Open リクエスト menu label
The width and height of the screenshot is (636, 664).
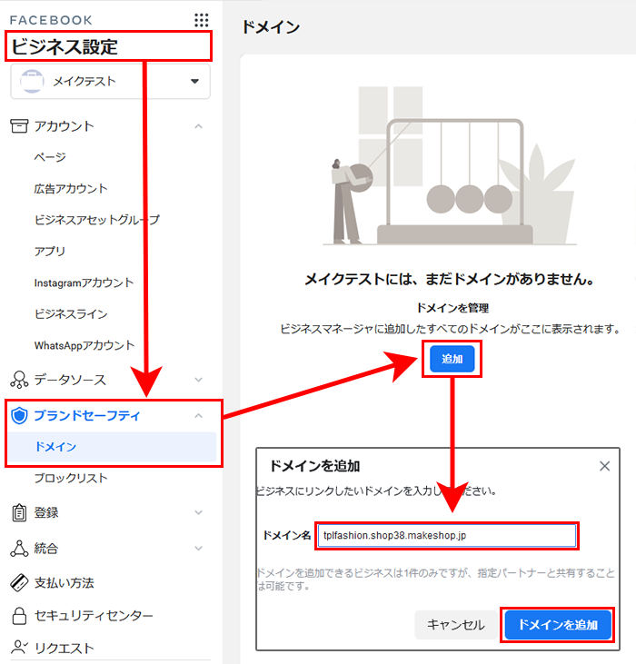coord(64,649)
